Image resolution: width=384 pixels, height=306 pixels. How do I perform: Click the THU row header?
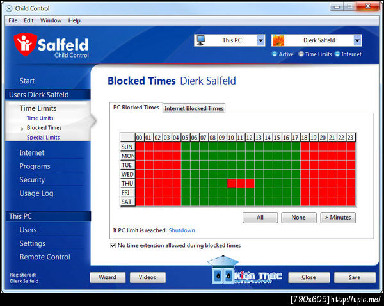(127, 184)
